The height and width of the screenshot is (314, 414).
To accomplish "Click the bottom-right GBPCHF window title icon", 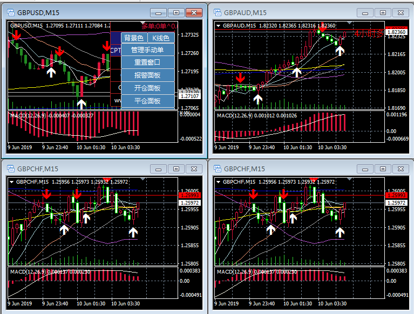I will [x=218, y=169].
